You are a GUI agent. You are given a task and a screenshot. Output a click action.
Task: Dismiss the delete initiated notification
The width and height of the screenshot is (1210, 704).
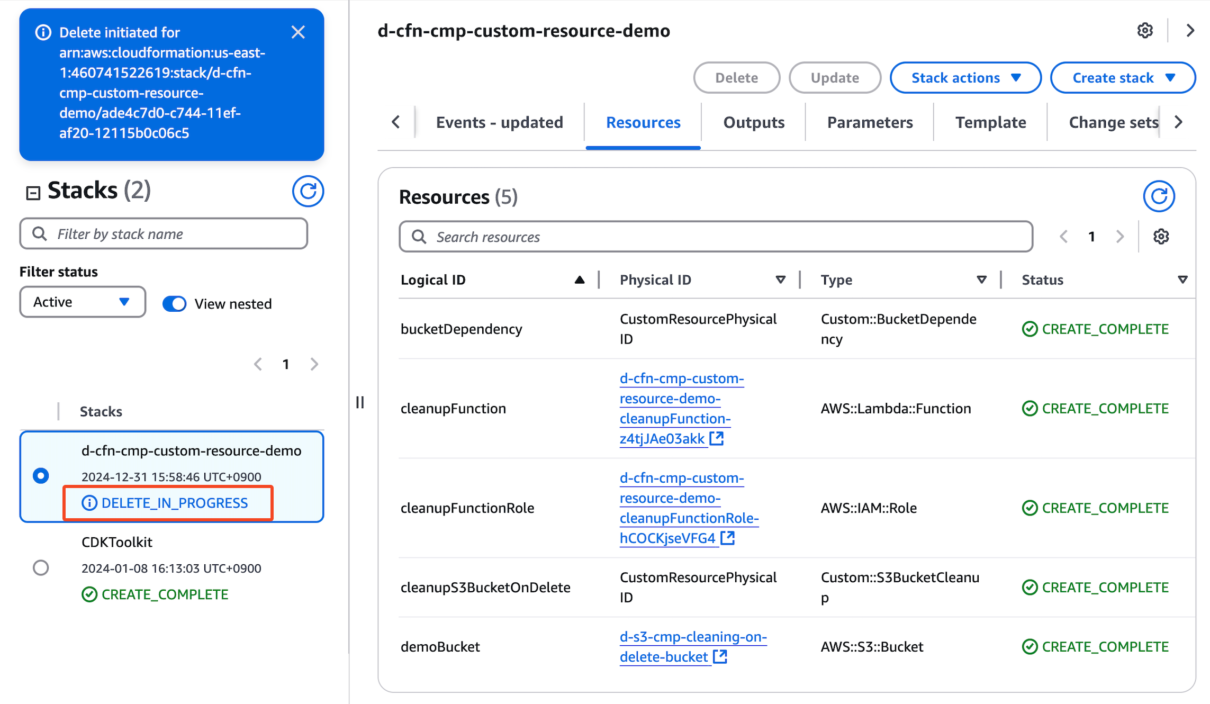click(298, 32)
